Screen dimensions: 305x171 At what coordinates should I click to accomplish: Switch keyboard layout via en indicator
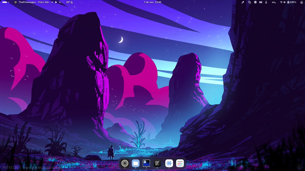coord(274,2)
